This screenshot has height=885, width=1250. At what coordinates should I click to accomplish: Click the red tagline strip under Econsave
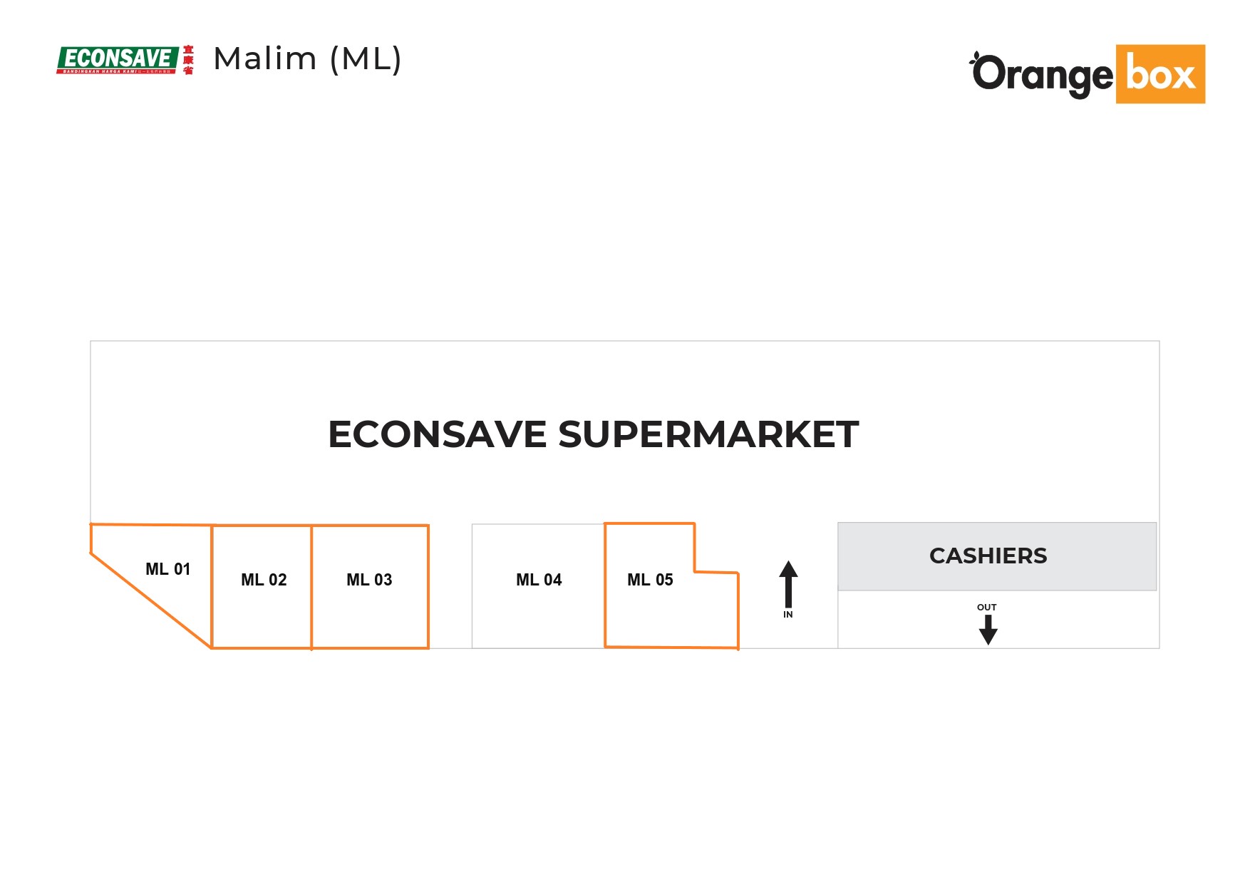pyautogui.click(x=116, y=71)
